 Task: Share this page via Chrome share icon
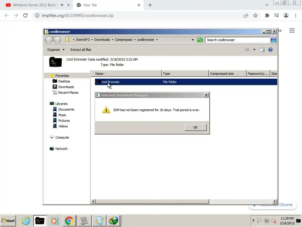[x=246, y=15]
